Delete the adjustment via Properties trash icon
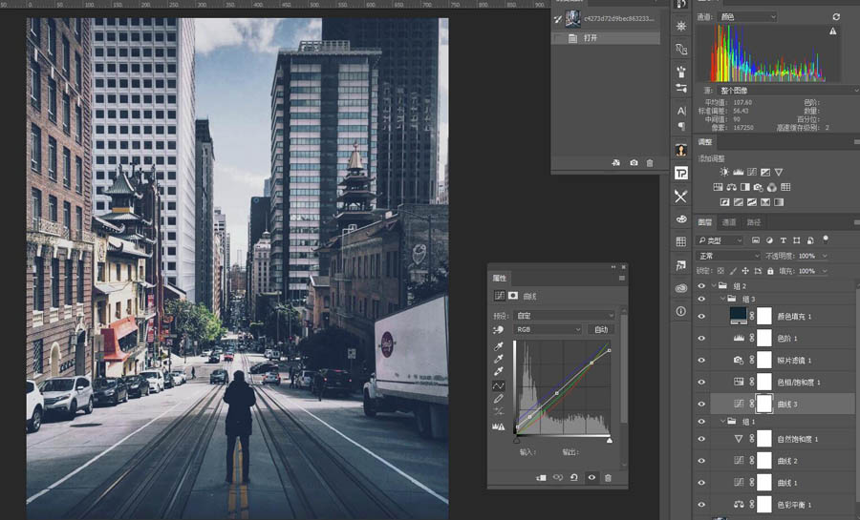 point(608,477)
